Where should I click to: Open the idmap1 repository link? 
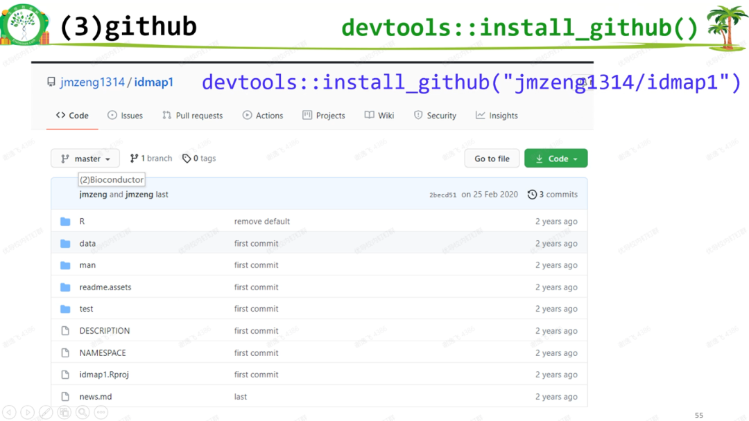[154, 82]
